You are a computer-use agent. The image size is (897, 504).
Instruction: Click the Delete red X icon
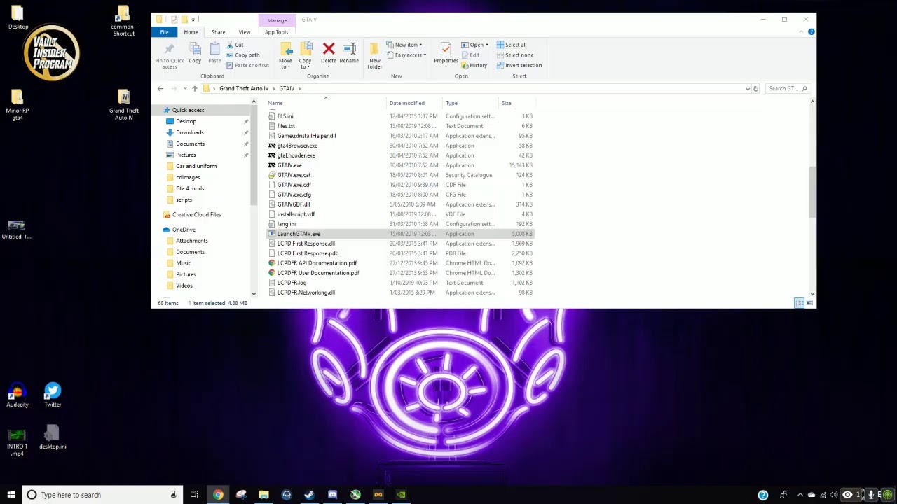pos(329,49)
